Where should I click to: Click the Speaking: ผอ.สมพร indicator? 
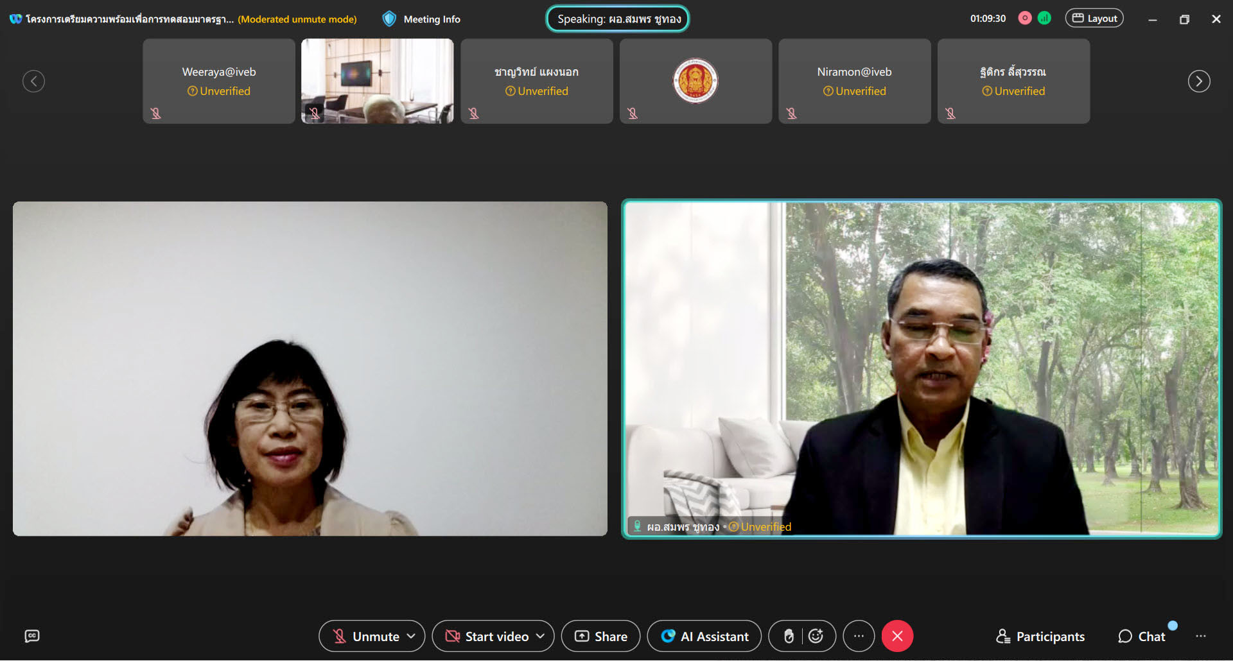click(618, 19)
